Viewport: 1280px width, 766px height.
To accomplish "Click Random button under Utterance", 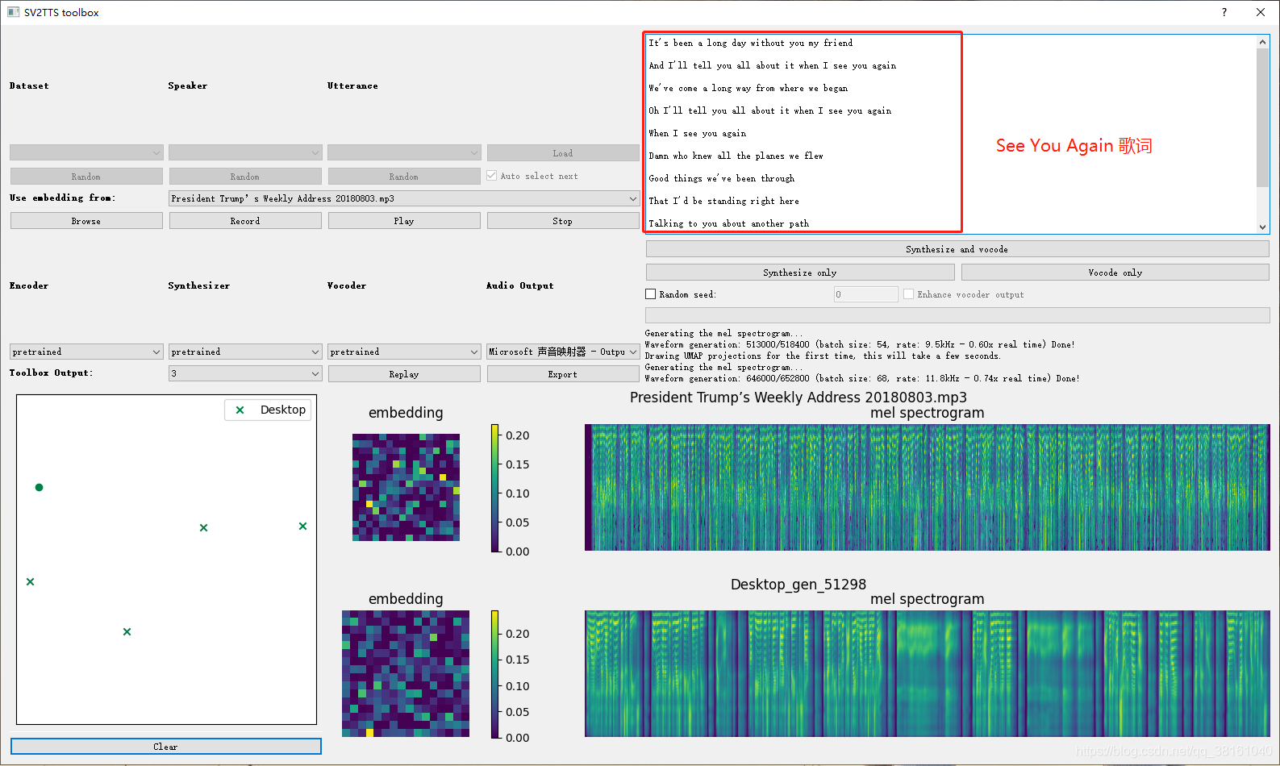I will pyautogui.click(x=404, y=177).
